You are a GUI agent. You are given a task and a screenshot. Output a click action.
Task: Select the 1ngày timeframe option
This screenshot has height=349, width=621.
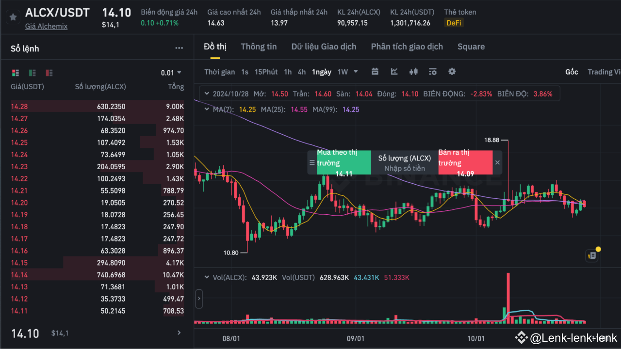[321, 71]
